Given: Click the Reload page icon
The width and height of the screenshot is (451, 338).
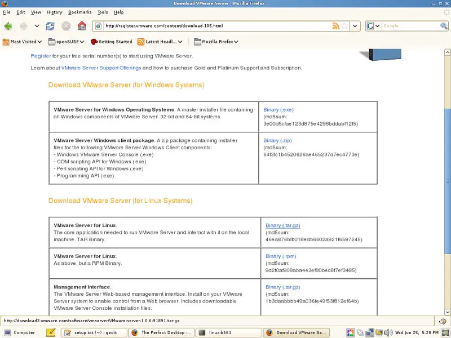Looking at the screenshot, I should [50, 26].
